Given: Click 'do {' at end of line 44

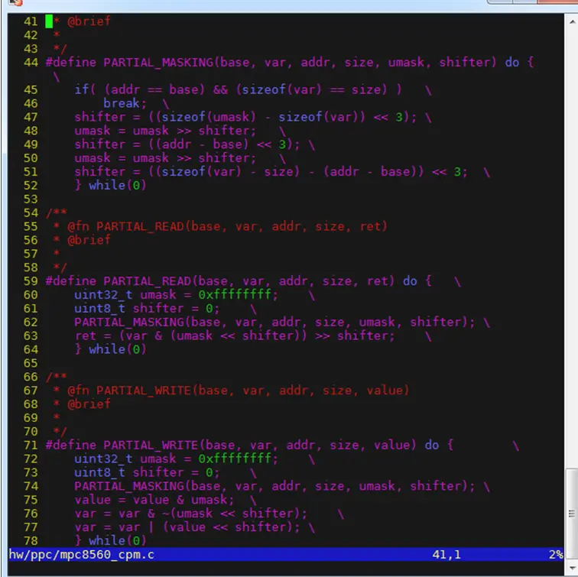Looking at the screenshot, I should pyautogui.click(x=519, y=62).
